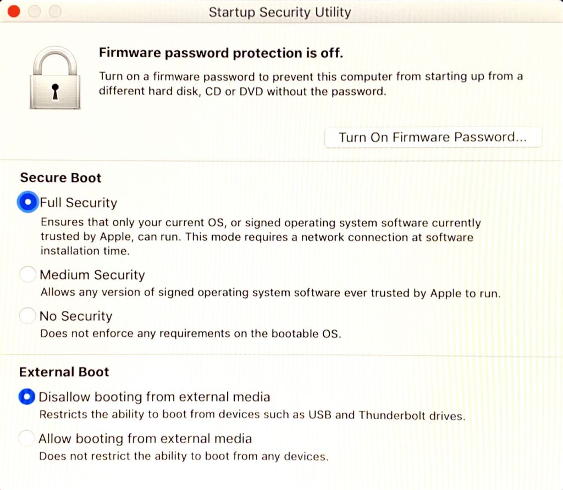Click the gray minimize window button
563x490 pixels.
[x=35, y=11]
